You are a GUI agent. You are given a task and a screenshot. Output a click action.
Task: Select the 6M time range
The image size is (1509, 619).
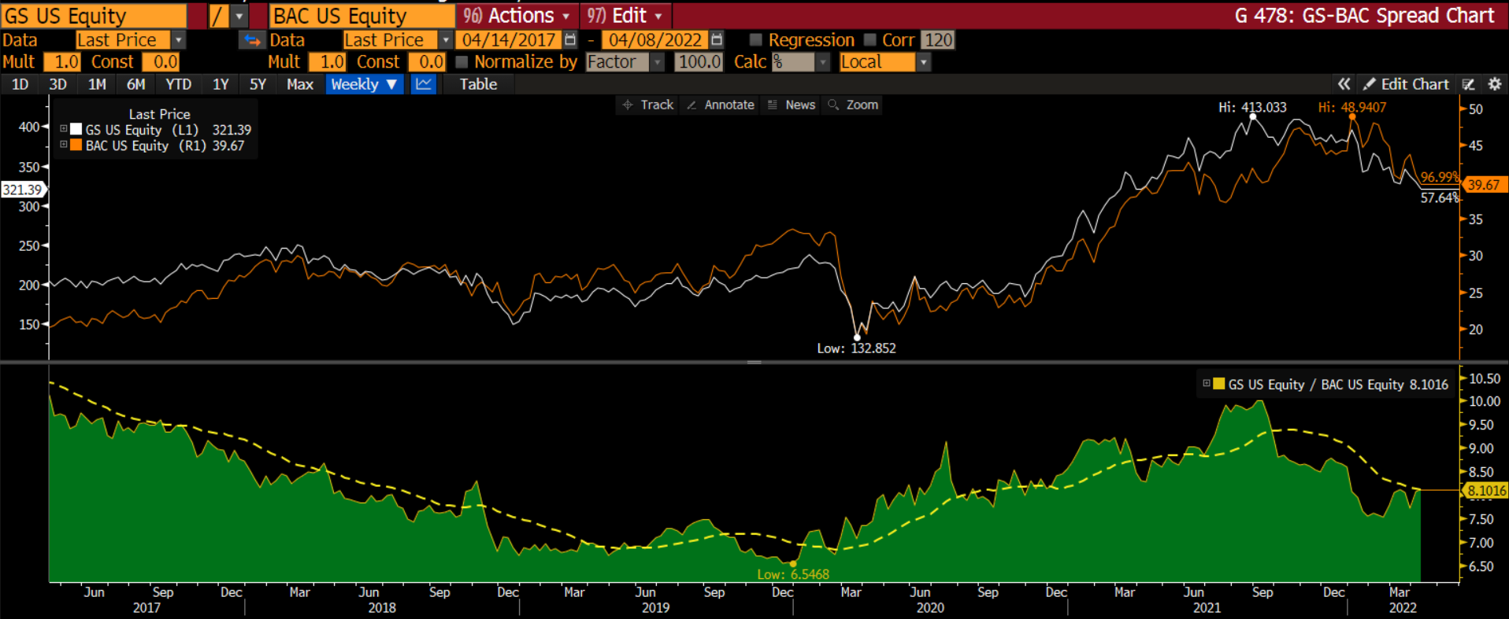(136, 84)
